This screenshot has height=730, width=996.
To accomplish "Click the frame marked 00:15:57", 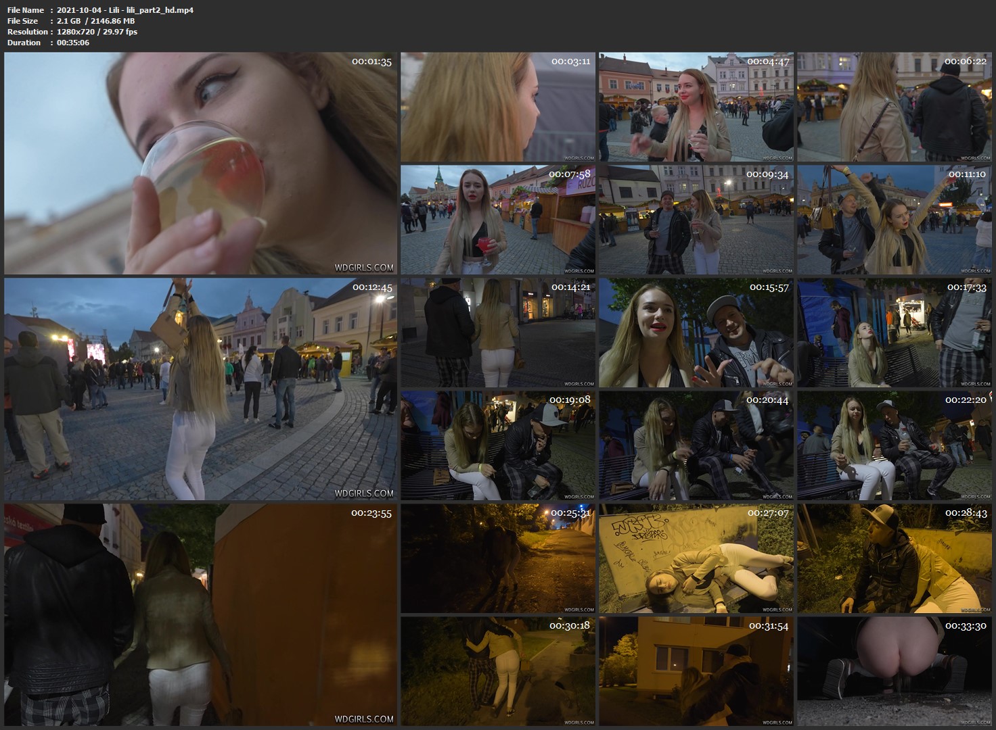I will 696,333.
